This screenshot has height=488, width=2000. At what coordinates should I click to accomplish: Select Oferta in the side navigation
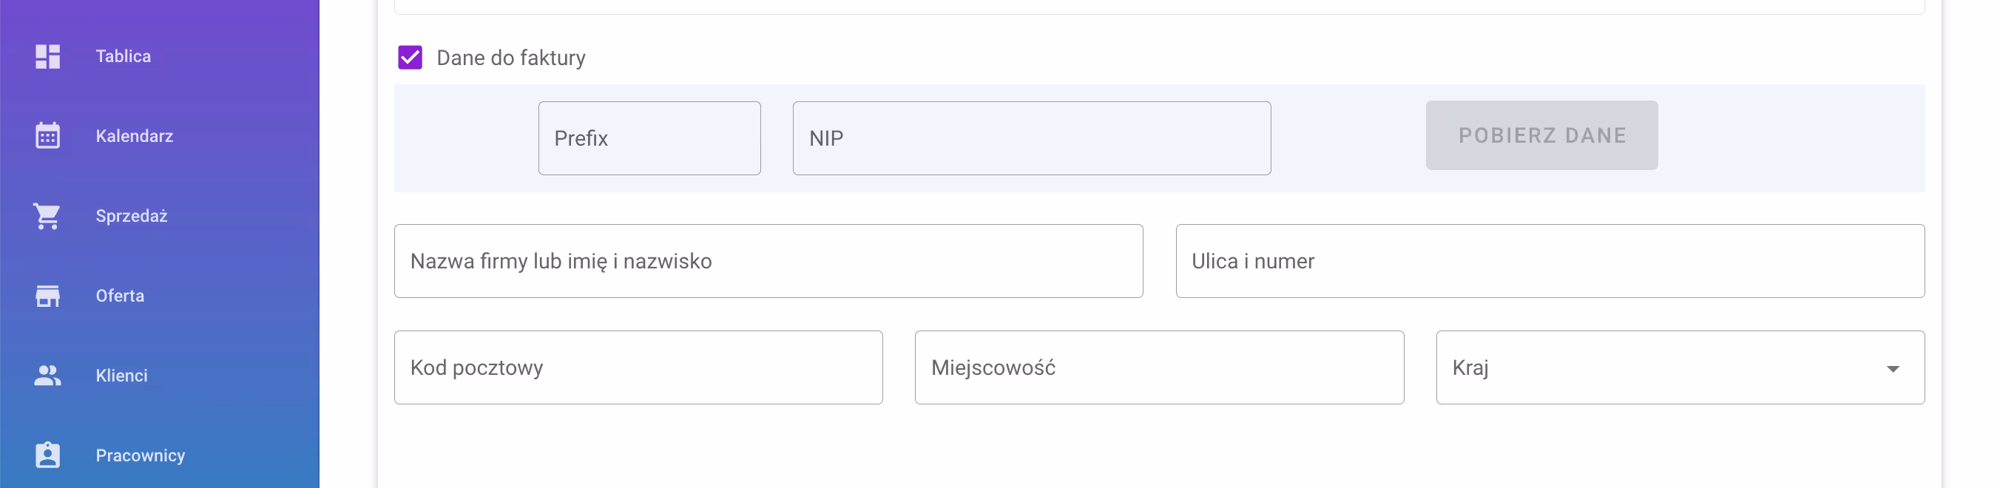[121, 296]
